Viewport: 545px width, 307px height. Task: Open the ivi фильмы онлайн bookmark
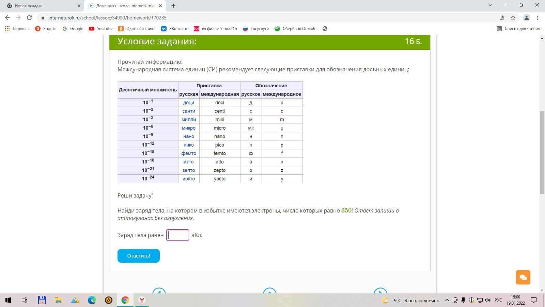[x=215, y=29]
